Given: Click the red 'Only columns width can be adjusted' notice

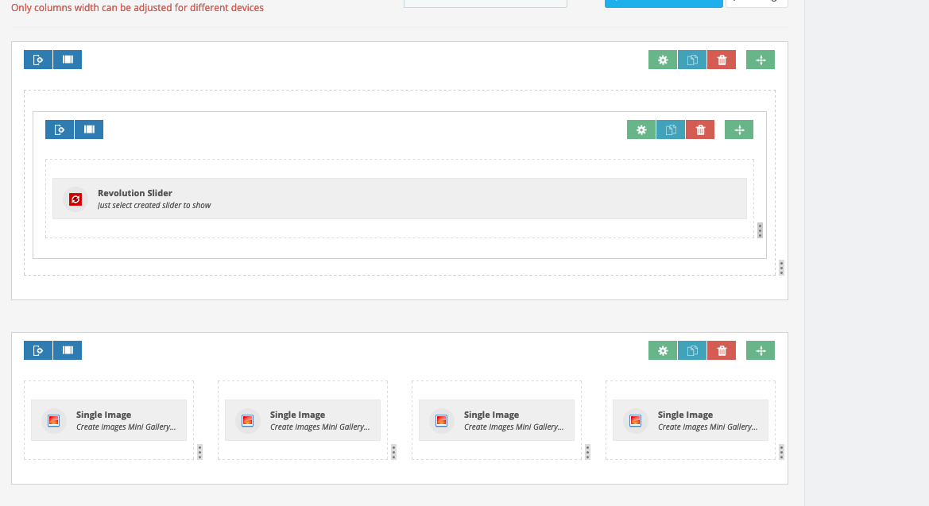Looking at the screenshot, I should click(137, 8).
